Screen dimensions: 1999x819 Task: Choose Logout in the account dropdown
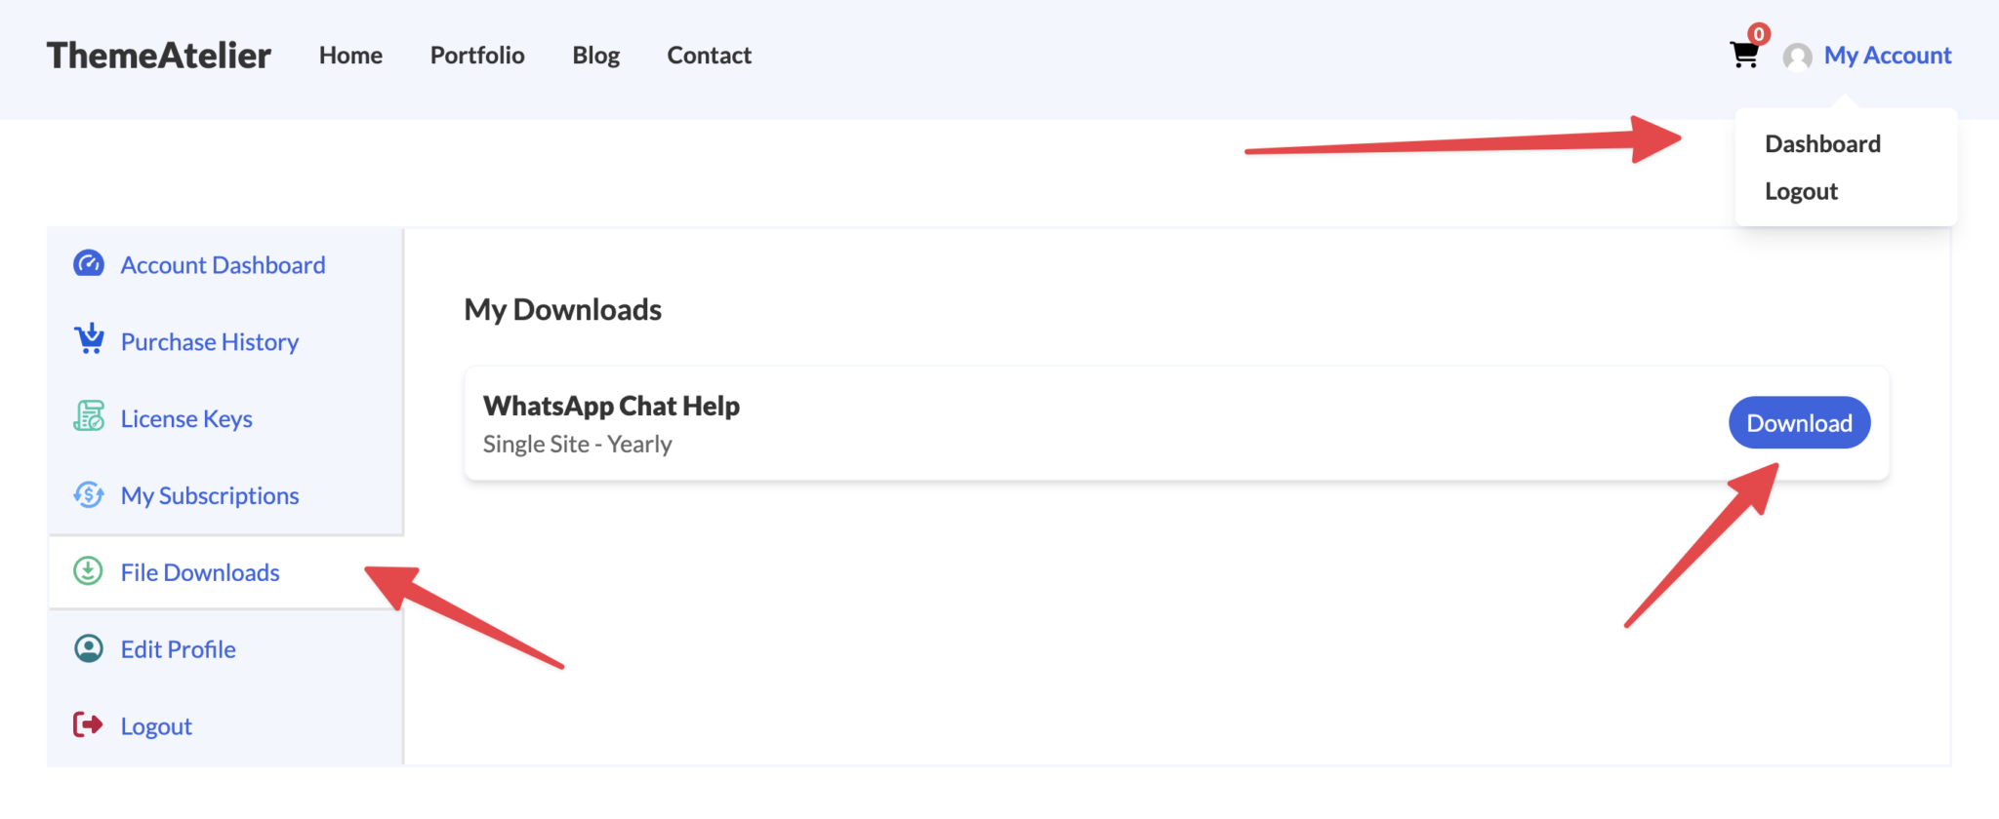[x=1801, y=192]
